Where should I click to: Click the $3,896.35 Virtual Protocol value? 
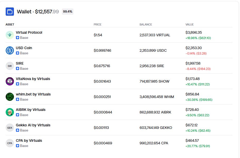[194, 32]
